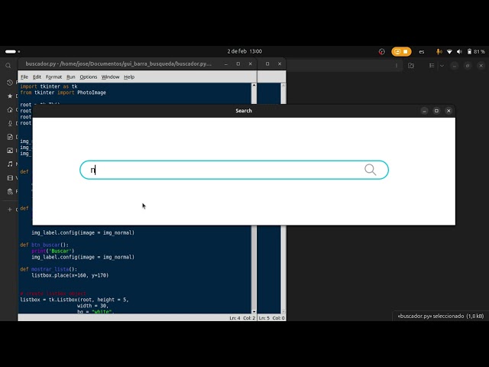
Task: Click the 'width = 30,' code line
Action: (x=92, y=306)
